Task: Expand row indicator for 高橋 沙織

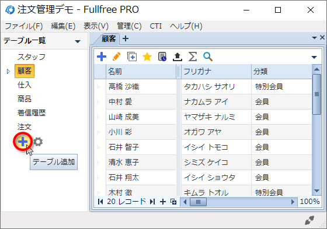Action: pyautogui.click(x=99, y=87)
